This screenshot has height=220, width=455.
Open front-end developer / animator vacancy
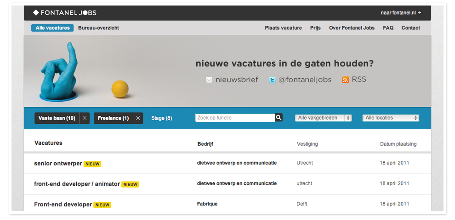point(77,184)
